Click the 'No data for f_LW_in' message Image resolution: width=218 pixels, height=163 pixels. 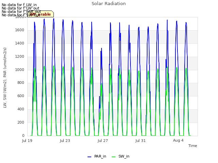pyautogui.click(x=19, y=5)
